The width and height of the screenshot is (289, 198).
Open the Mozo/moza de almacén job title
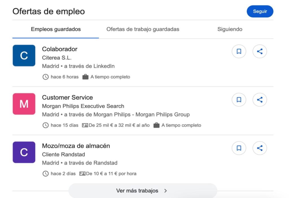(x=76, y=146)
